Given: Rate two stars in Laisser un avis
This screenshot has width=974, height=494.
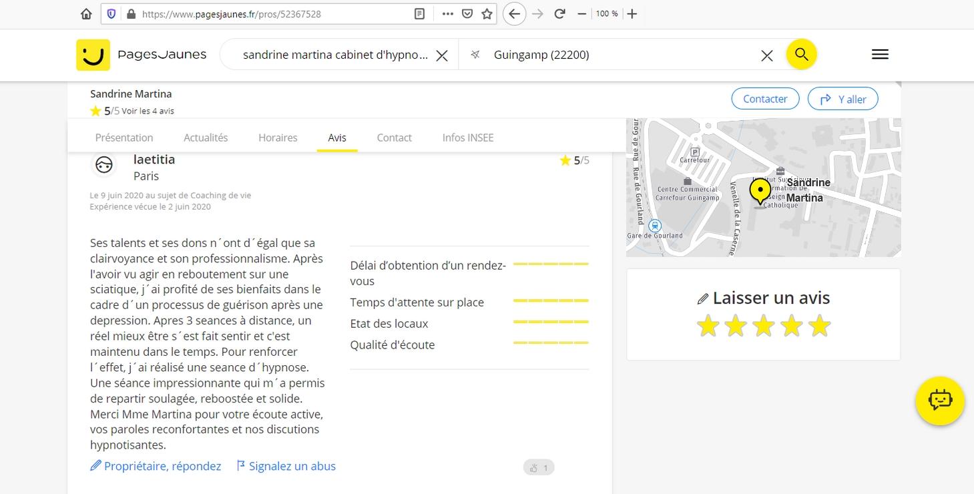Looking at the screenshot, I should 736,326.
